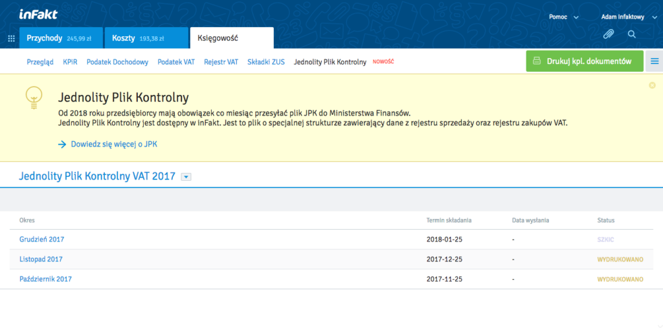Open Podatek Dochodowy section

click(x=118, y=62)
